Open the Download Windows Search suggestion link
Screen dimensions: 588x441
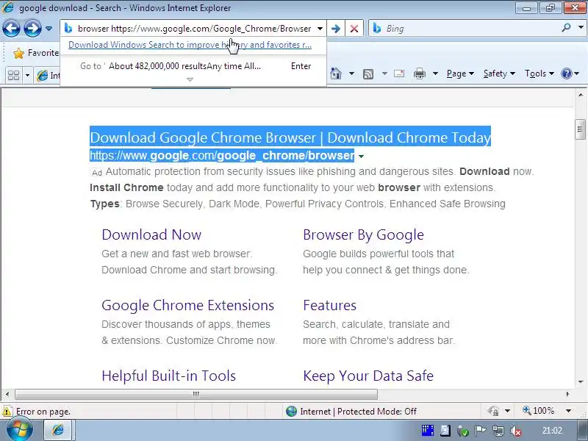[190, 45]
